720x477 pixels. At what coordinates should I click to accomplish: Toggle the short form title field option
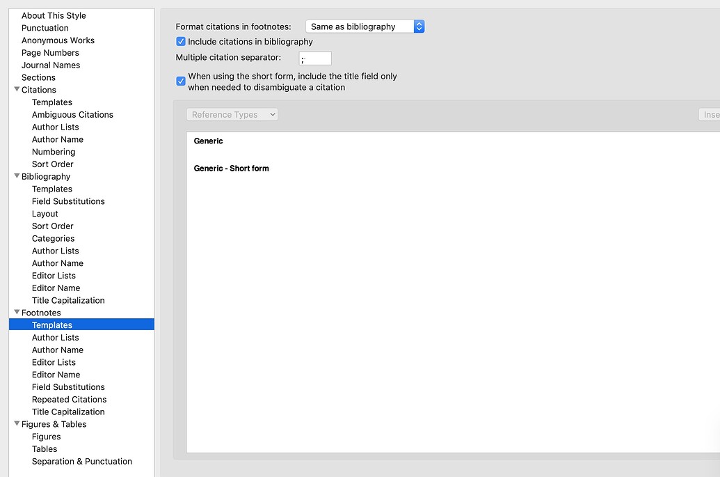180,81
